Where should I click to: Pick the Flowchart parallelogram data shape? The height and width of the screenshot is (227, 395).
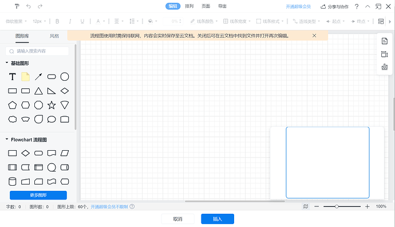click(65, 153)
